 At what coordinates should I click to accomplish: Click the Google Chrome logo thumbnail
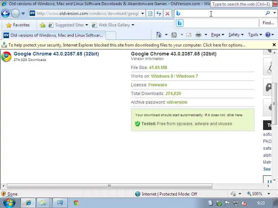pyautogui.click(x=6, y=57)
